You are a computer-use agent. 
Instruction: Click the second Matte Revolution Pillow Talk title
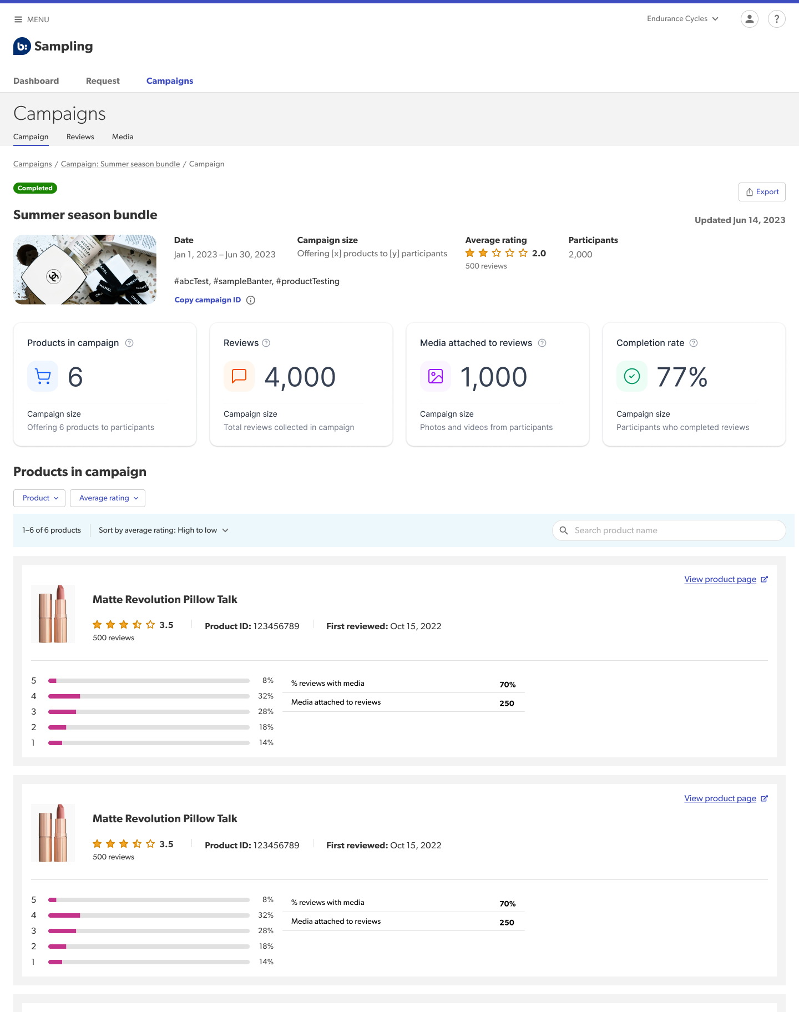165,819
